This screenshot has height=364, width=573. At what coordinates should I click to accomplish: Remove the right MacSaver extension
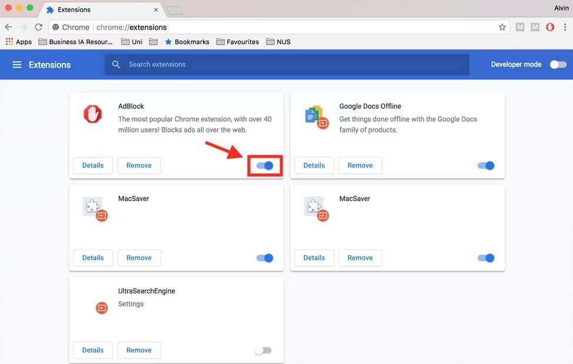click(x=360, y=258)
